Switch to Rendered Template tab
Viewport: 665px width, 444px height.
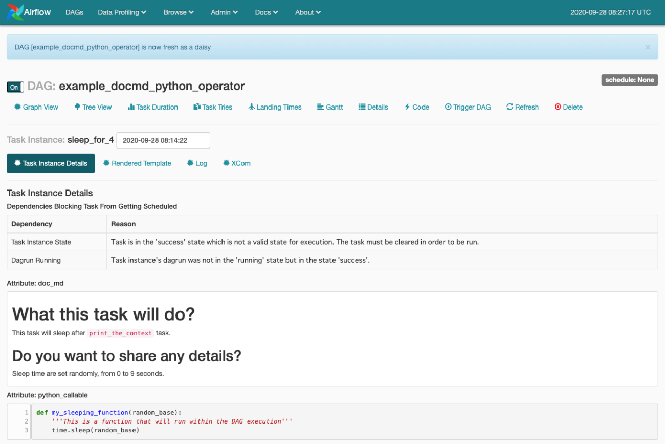click(x=137, y=163)
